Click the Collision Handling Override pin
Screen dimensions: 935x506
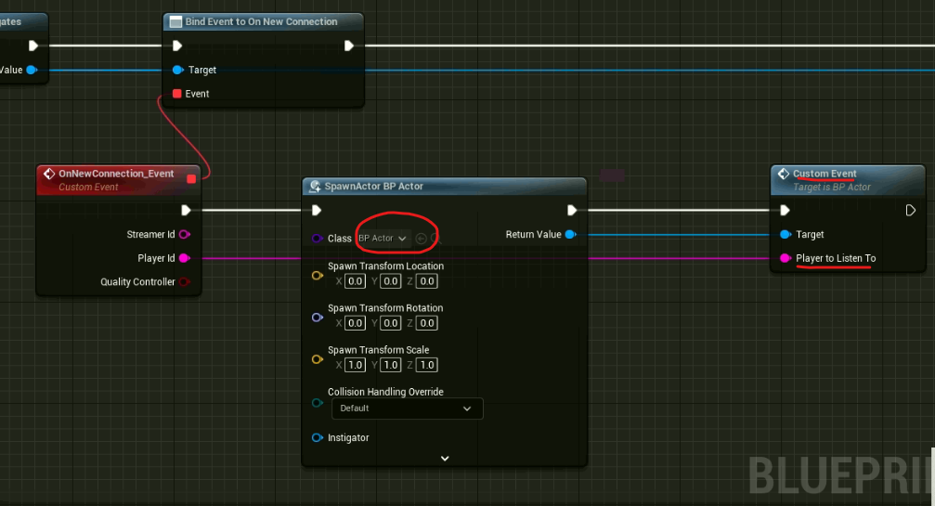[x=318, y=403]
